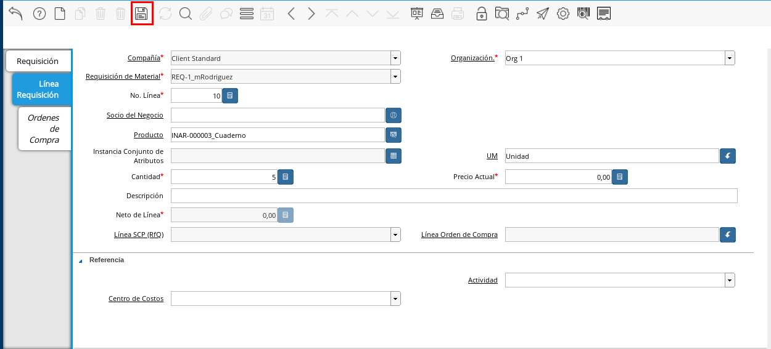
Task: Collapse the Referencia section
Action: tap(81, 260)
